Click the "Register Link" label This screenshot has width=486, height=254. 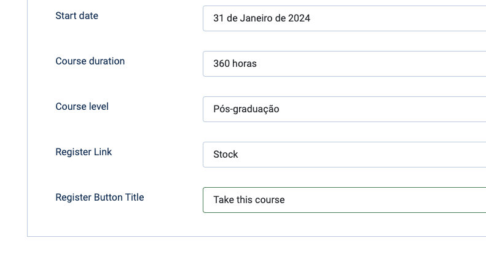tap(84, 152)
